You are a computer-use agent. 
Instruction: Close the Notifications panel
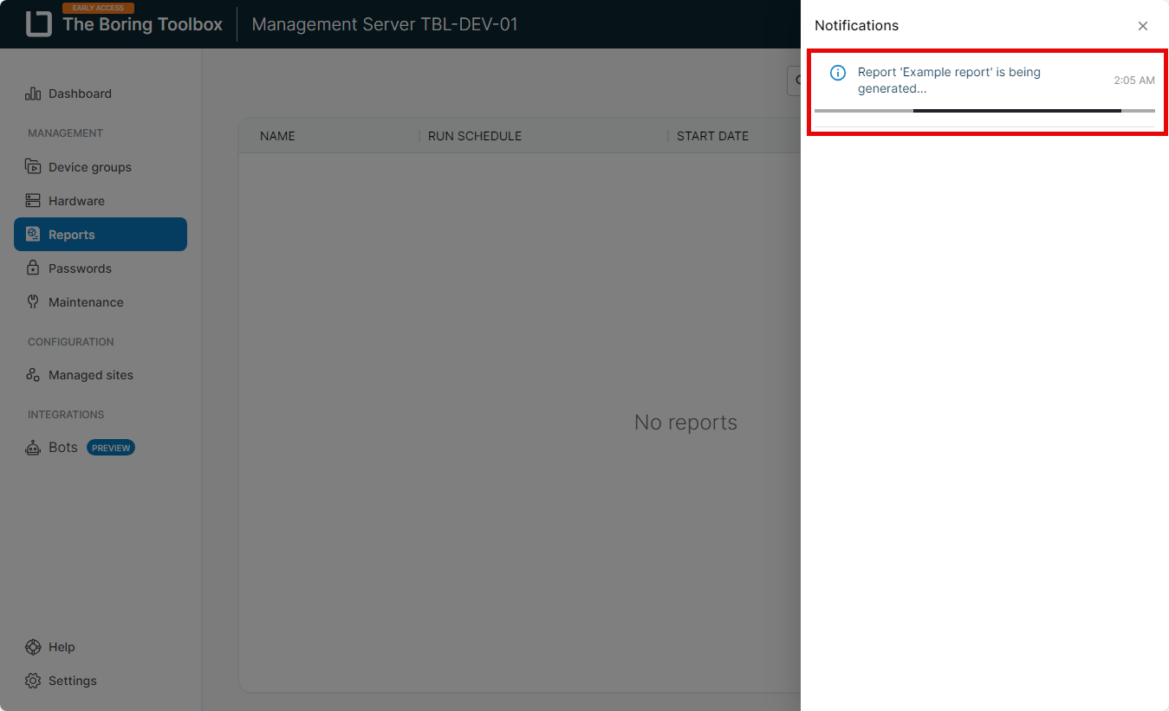point(1143,26)
